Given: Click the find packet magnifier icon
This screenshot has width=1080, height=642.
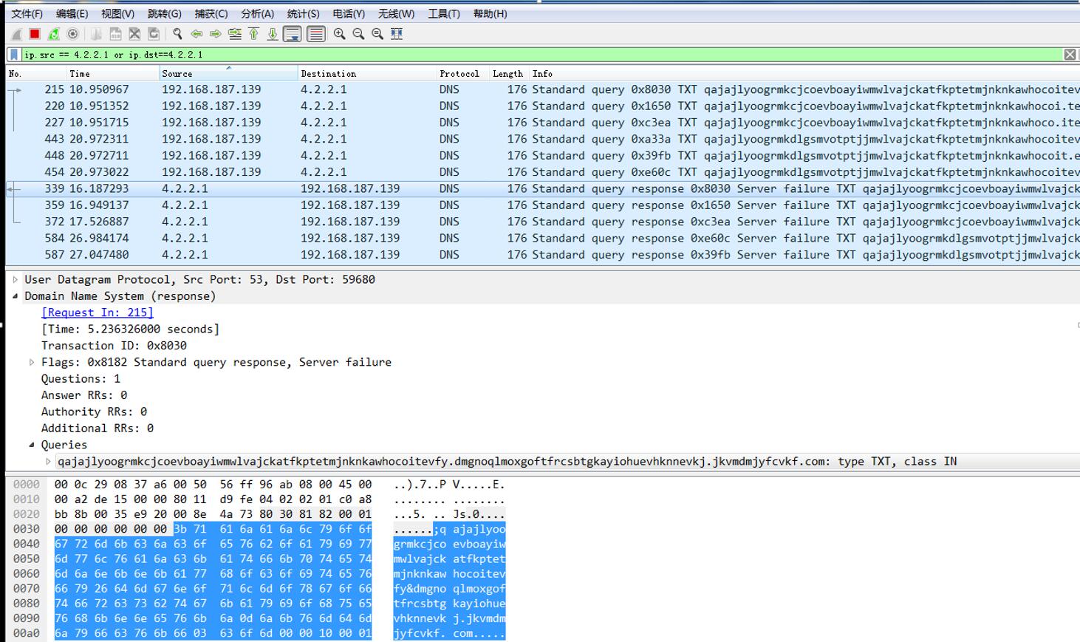Looking at the screenshot, I should 177,34.
